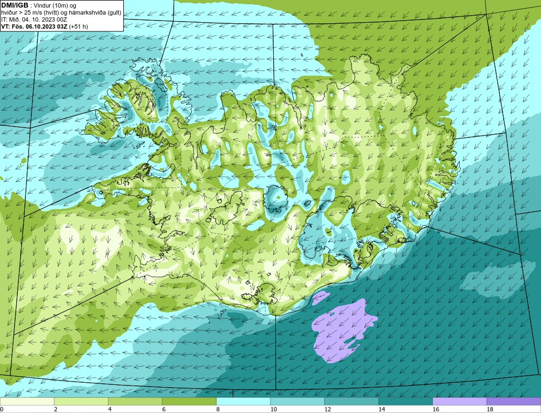
Task: Click the 2–4 m/s light green legend swatch
Action: pyautogui.click(x=81, y=401)
